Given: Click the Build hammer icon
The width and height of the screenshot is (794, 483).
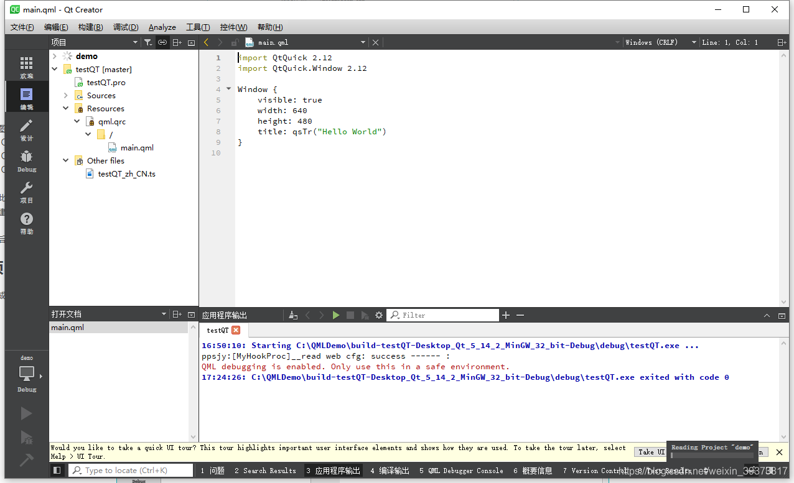Looking at the screenshot, I should point(26,460).
